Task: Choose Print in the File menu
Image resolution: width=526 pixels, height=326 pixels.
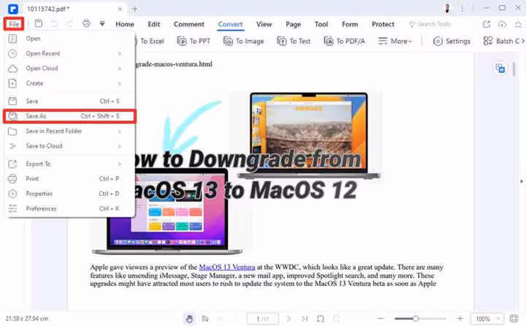Action: point(70,178)
